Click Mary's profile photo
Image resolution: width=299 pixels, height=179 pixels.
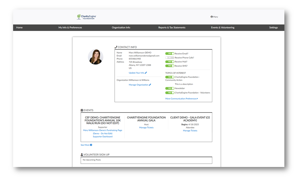tap(95, 57)
